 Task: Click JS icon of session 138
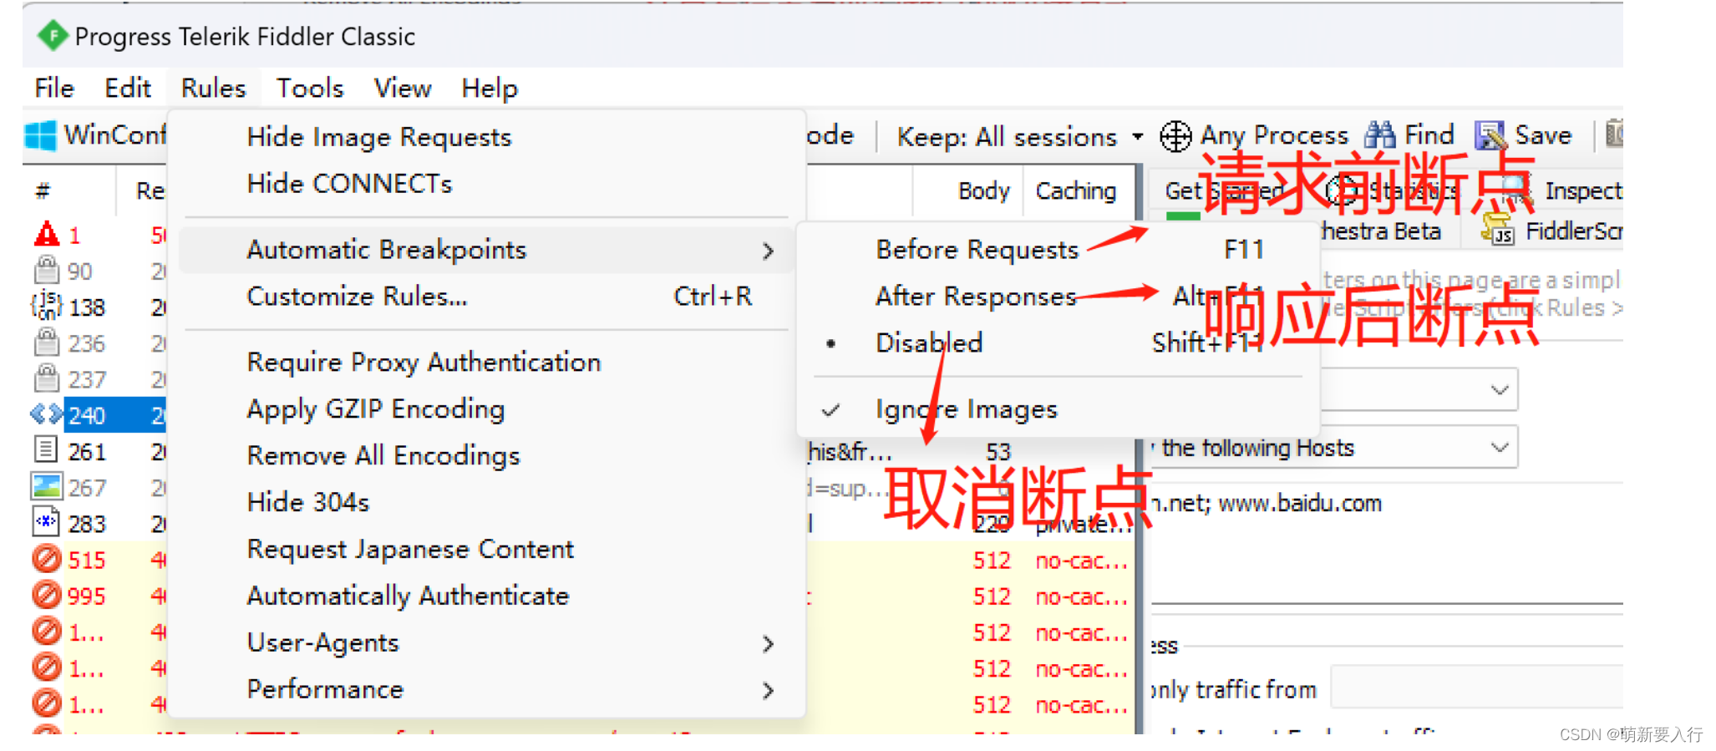(46, 307)
